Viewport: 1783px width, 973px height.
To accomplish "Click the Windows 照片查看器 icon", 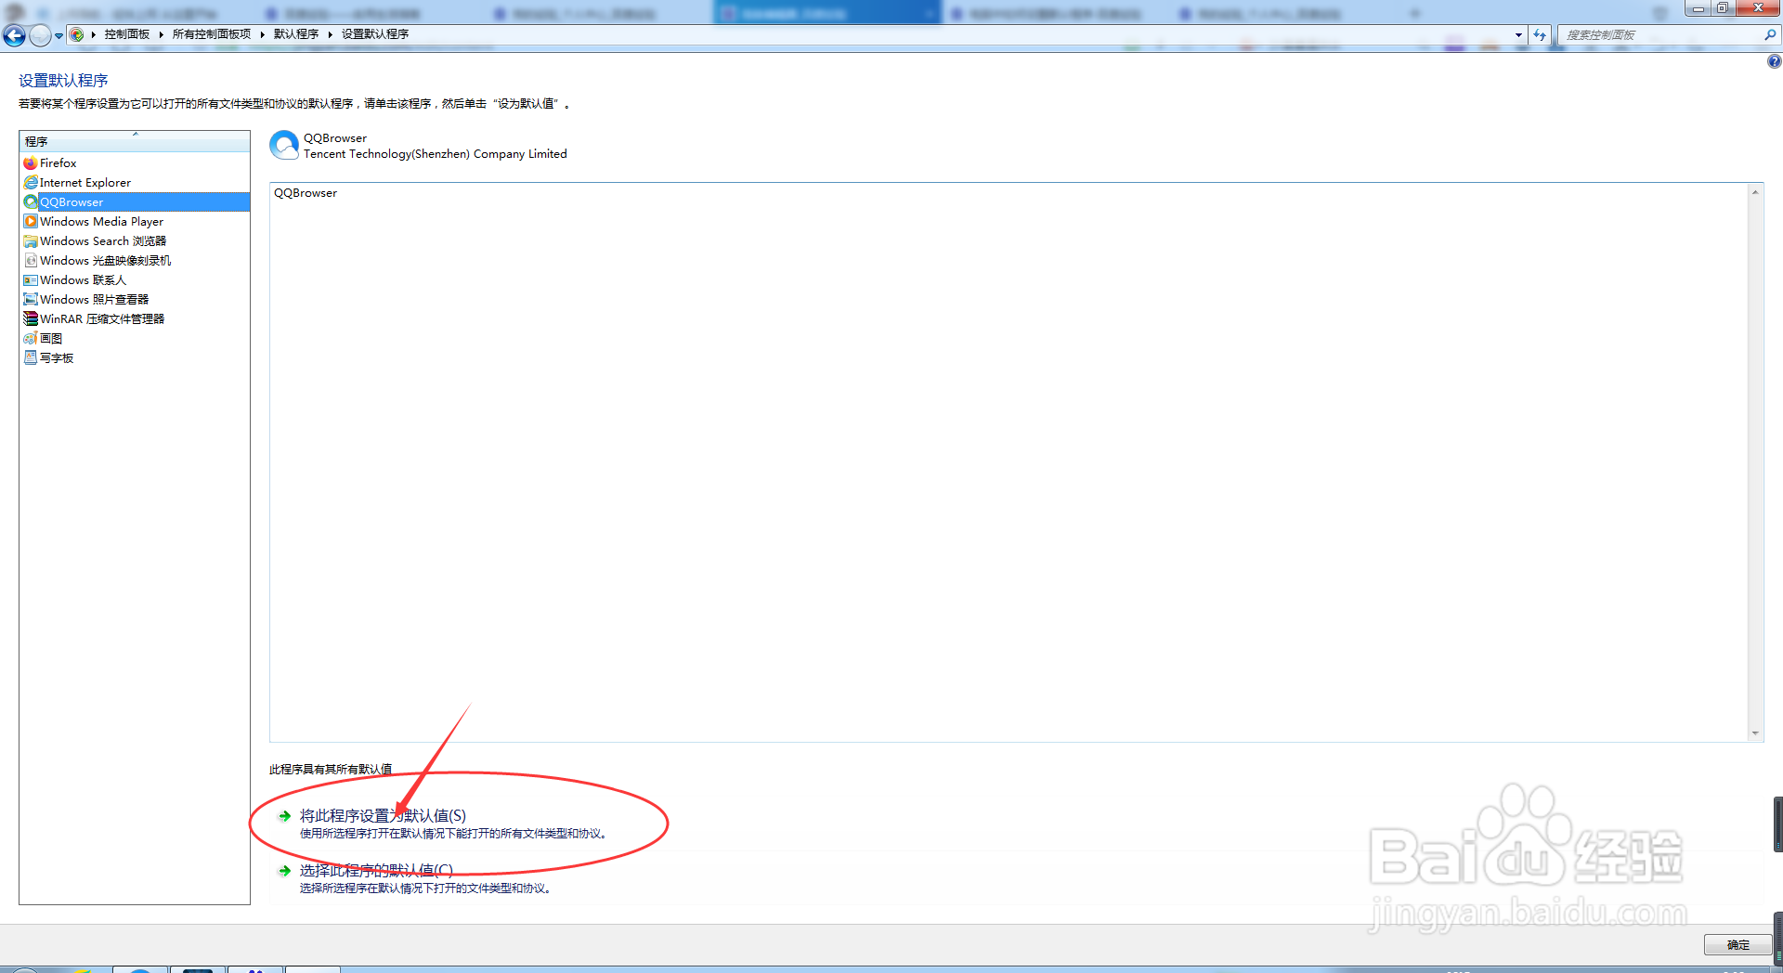I will (31, 300).
